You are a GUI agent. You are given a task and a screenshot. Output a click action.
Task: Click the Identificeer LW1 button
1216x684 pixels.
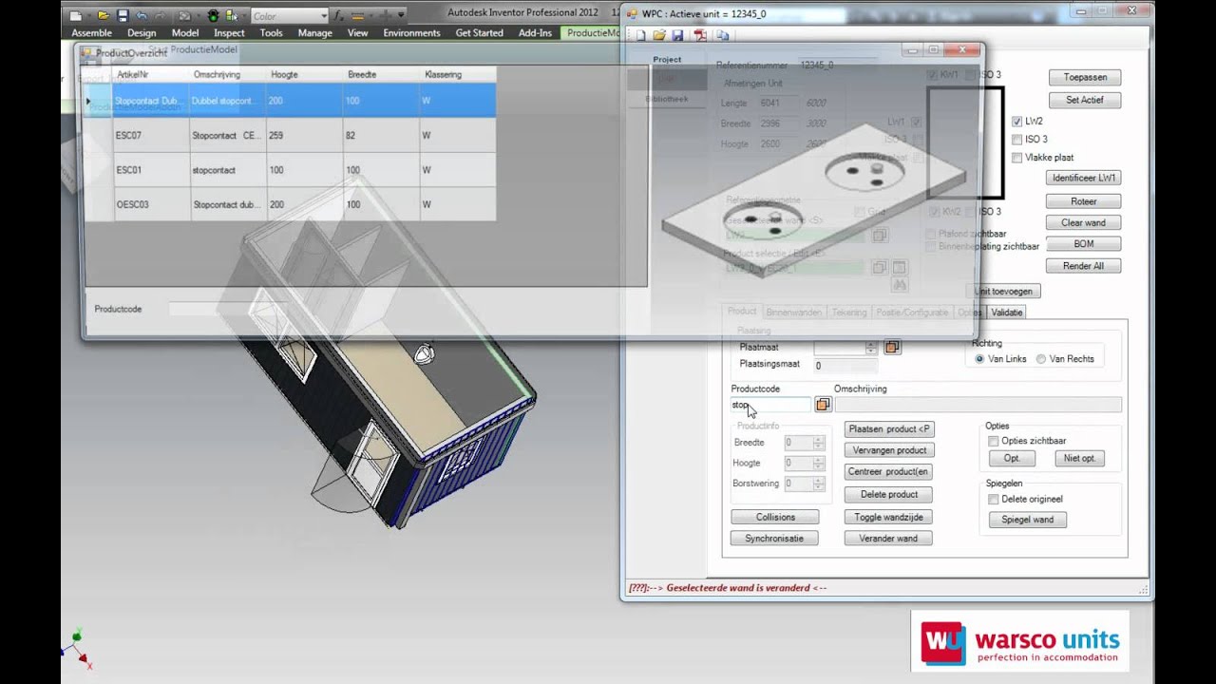click(x=1084, y=178)
